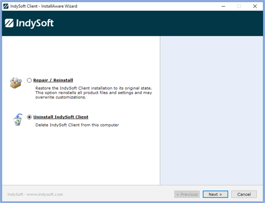Click the IndySoft logo in the header banner
The image size is (265, 203).
29,23
